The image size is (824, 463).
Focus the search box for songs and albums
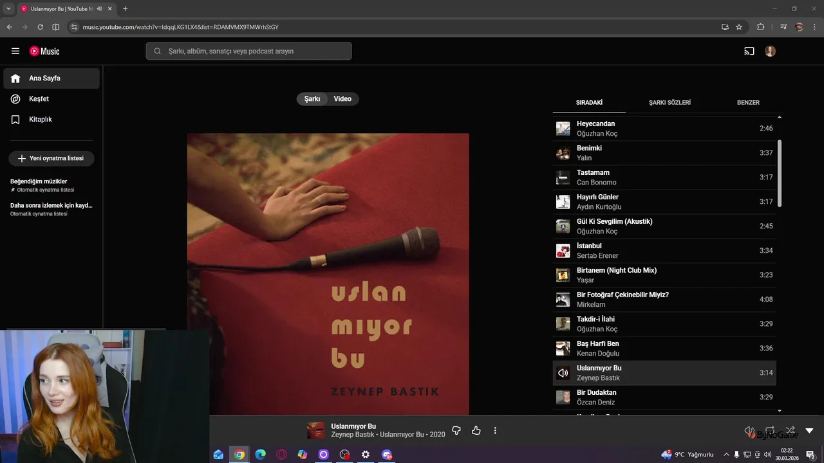pyautogui.click(x=249, y=51)
